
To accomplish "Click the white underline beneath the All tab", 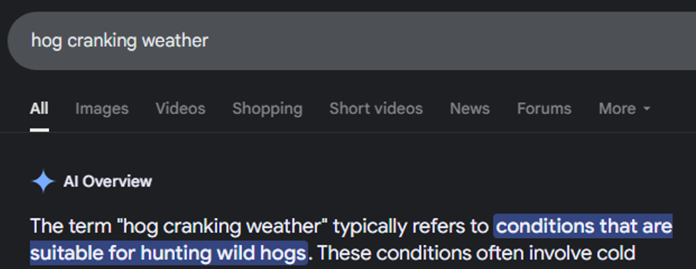I will (39, 130).
